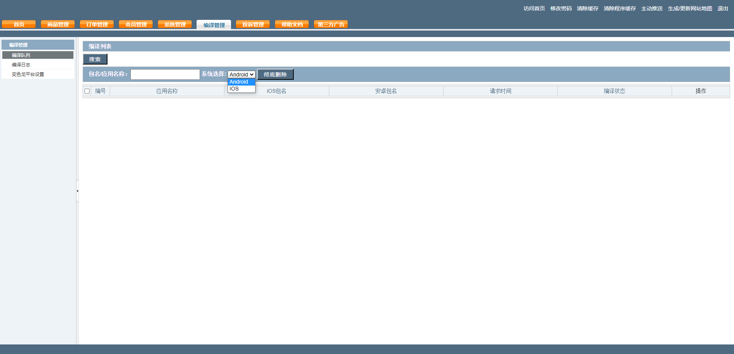This screenshot has width=734, height=354.
Task: Collapse the left sidebar panel arrow
Action: pos(77,191)
